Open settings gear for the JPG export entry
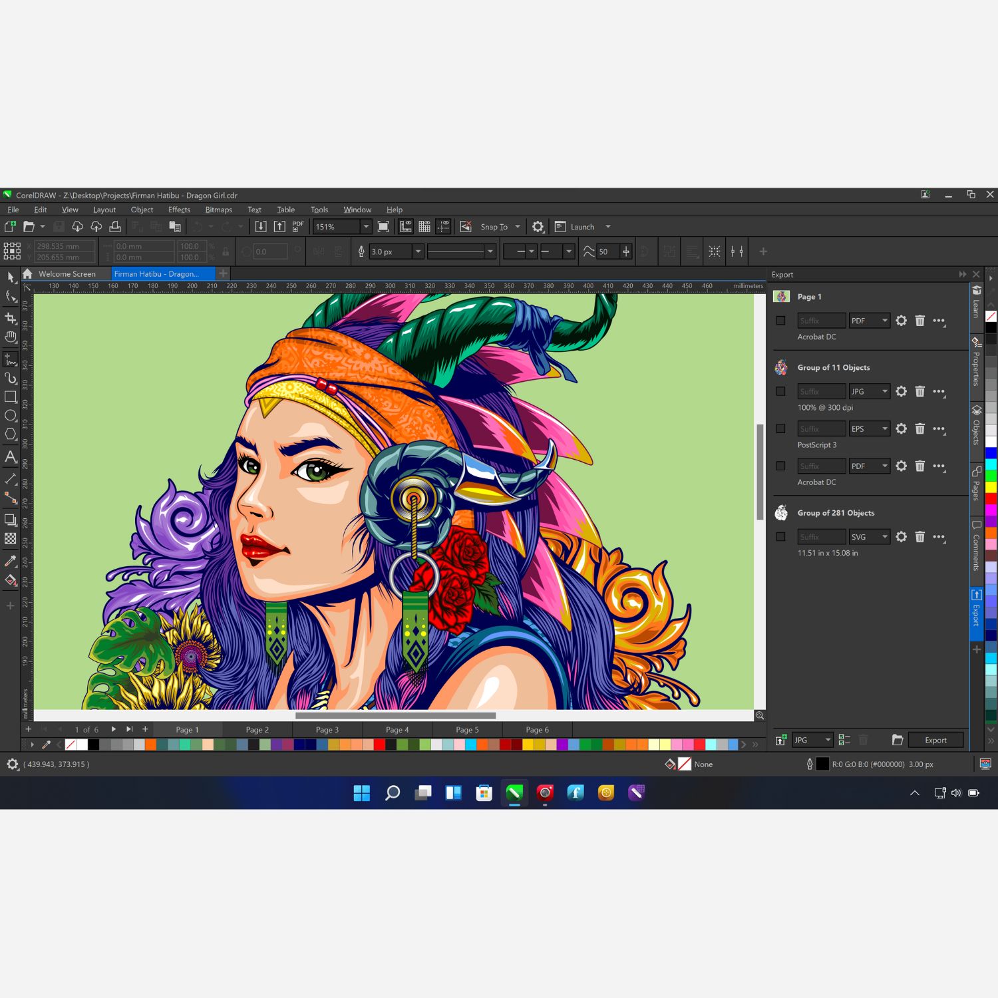This screenshot has height=998, width=998. click(902, 391)
